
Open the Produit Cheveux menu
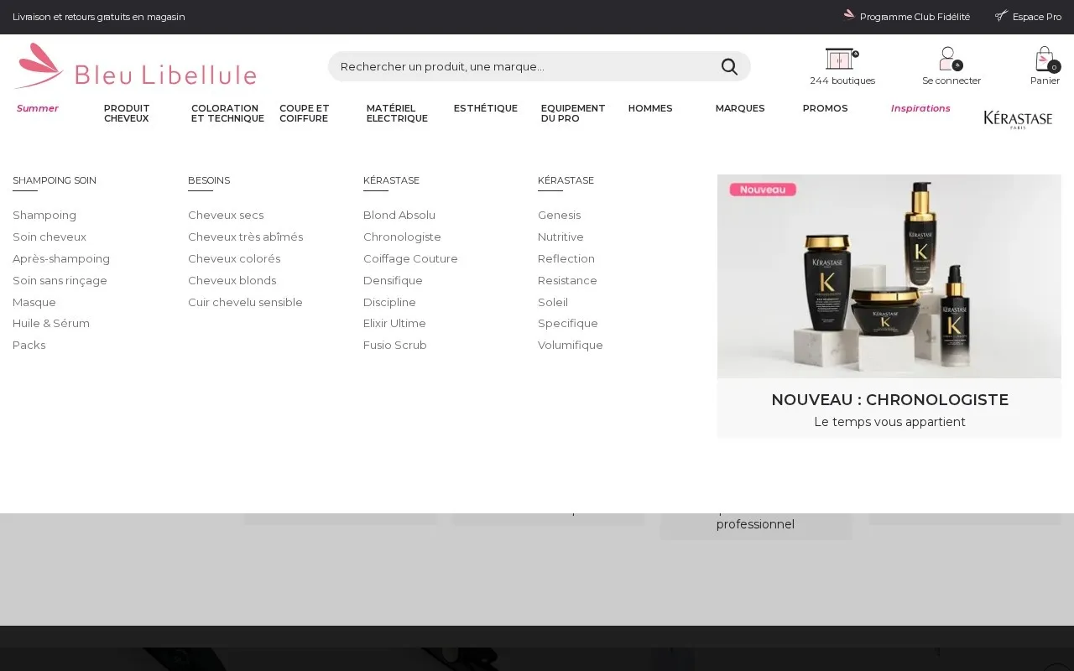pos(127,113)
